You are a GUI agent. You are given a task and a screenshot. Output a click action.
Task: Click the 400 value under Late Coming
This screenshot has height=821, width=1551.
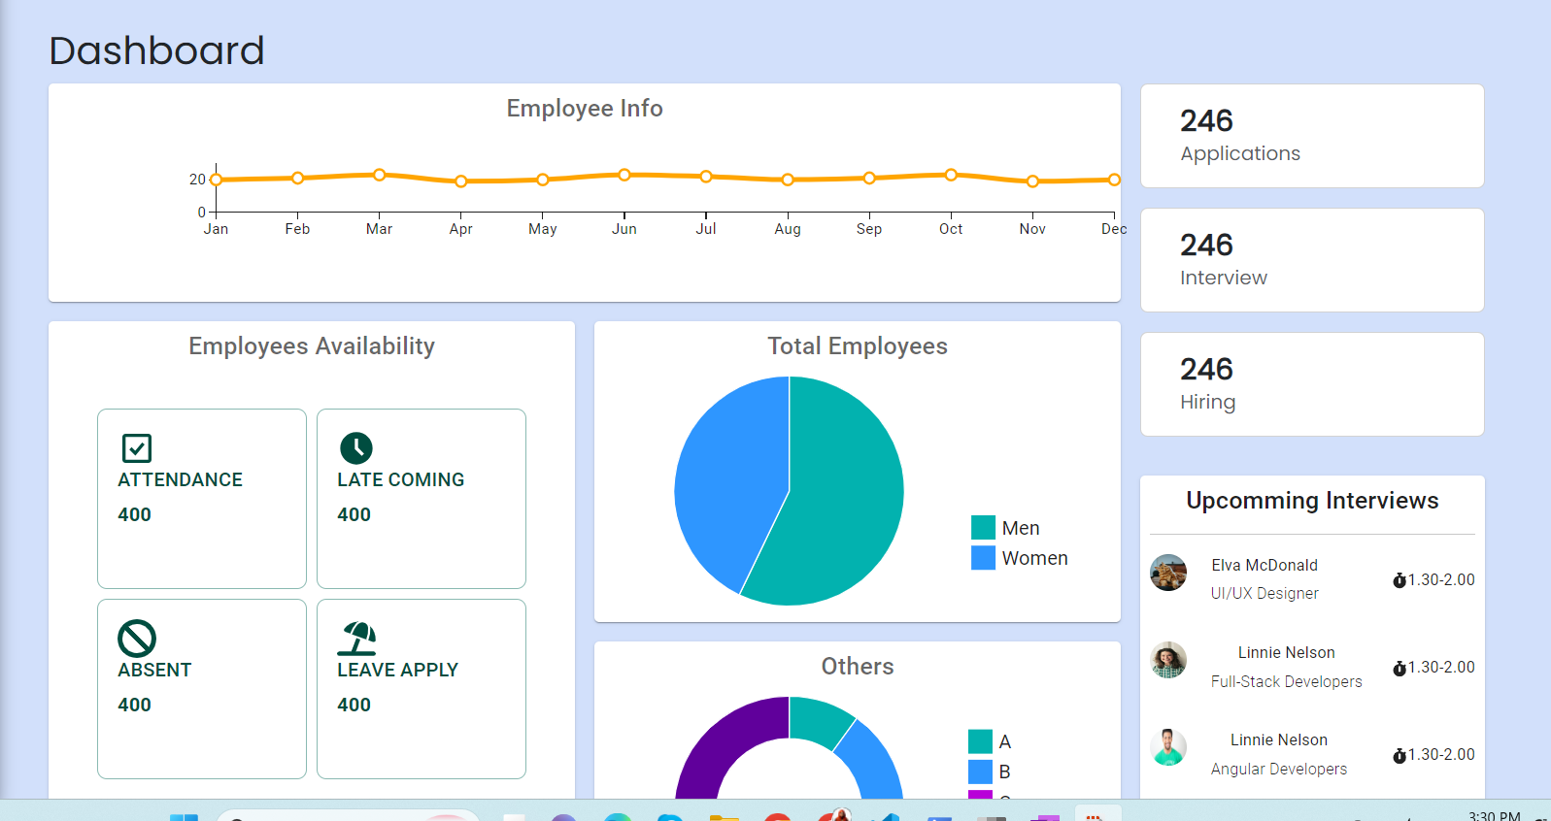tap(354, 514)
